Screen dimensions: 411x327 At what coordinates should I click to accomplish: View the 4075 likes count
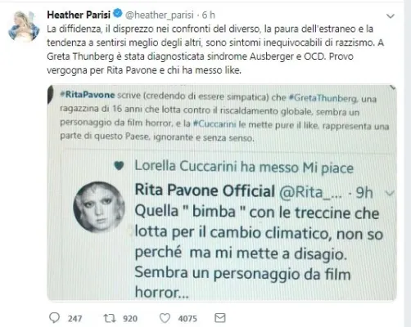point(187,318)
